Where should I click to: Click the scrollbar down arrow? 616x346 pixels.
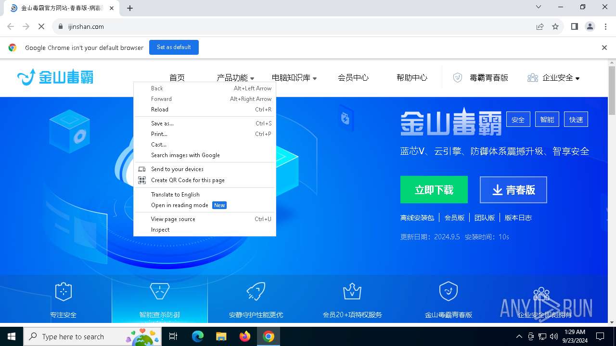(x=612, y=322)
